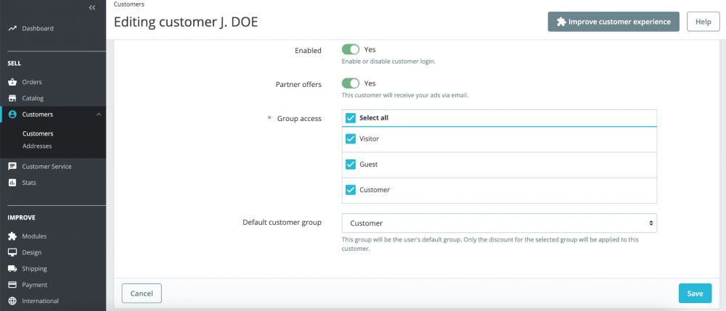
Task: Open the Customer Service menu
Action: (x=46, y=166)
